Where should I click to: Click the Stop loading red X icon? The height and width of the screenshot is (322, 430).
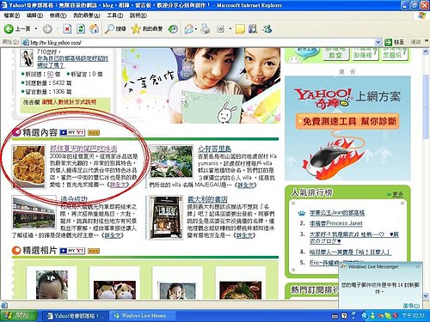pyautogui.click(x=67, y=29)
